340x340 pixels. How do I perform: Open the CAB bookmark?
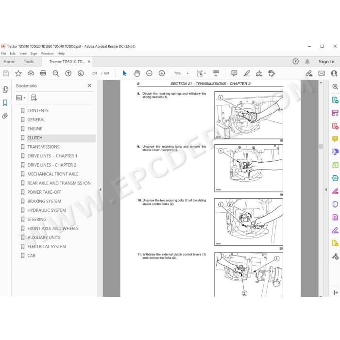click(x=31, y=255)
